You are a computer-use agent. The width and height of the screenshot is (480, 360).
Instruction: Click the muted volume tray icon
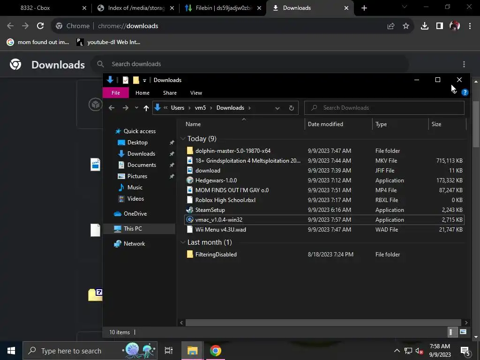click(420, 351)
